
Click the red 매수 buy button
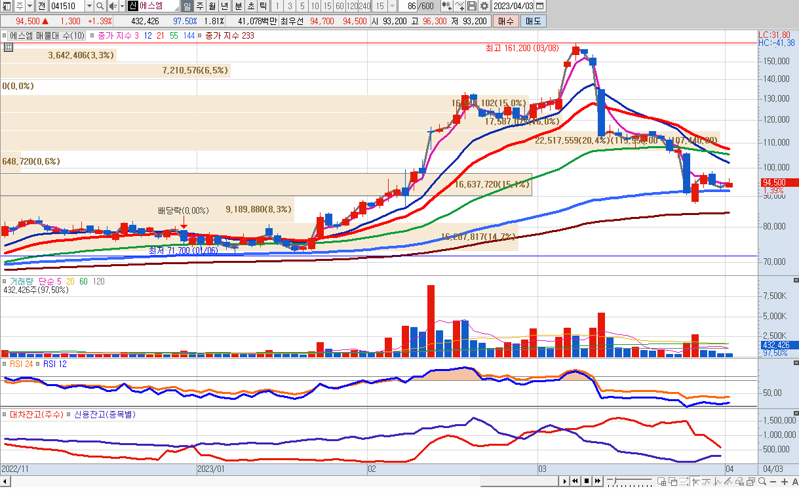click(x=505, y=21)
